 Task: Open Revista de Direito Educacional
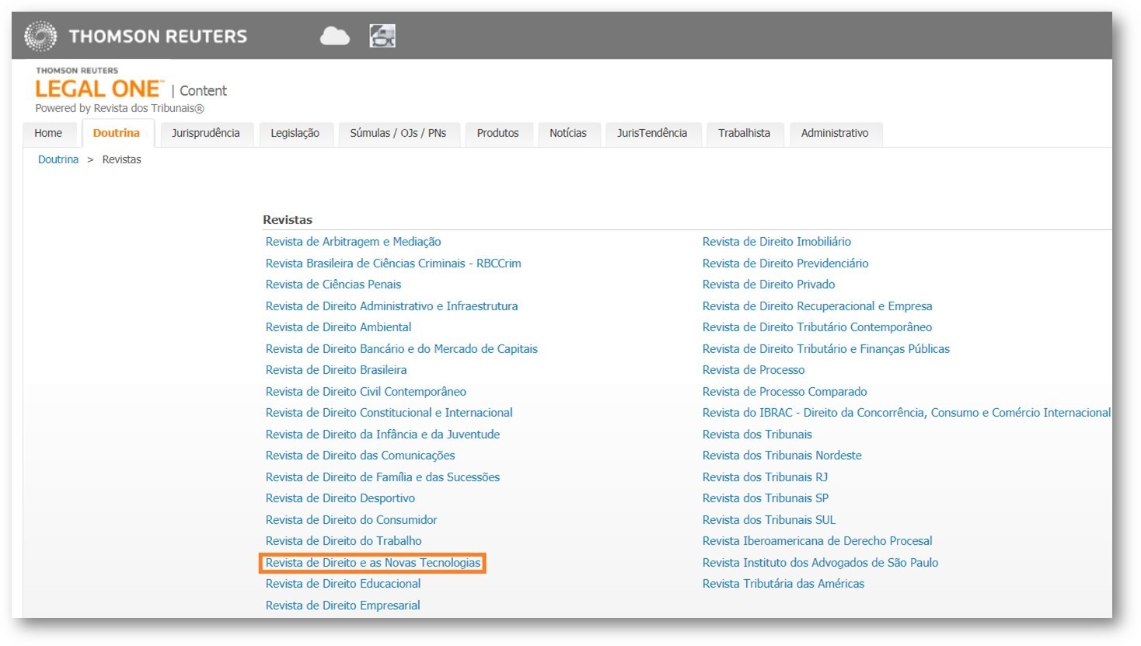[343, 584]
